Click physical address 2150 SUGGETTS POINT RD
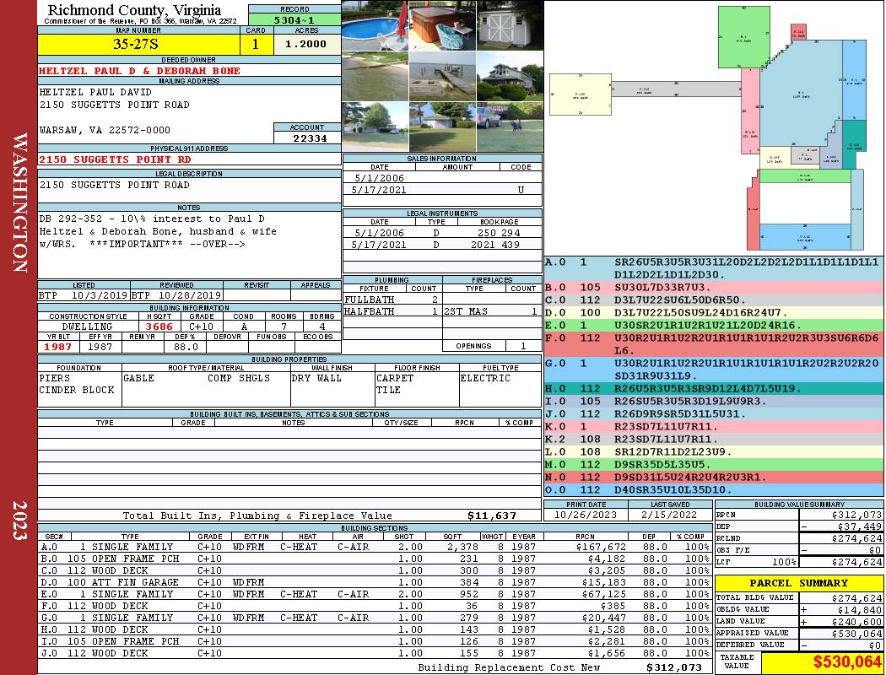The width and height of the screenshot is (886, 675). point(115,159)
